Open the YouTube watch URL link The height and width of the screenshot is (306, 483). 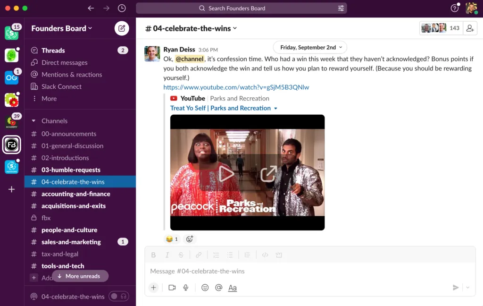coord(236,87)
